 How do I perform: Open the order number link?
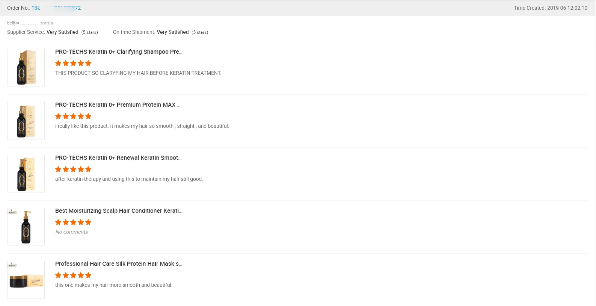tap(56, 8)
